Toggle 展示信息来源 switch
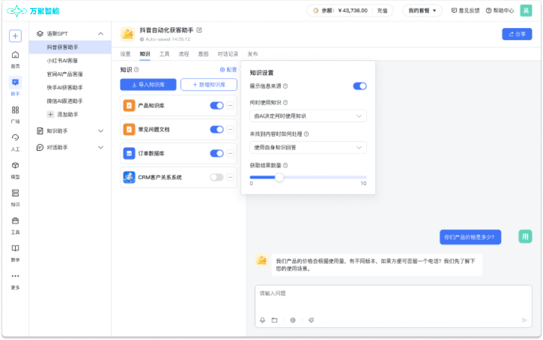This screenshot has width=543, height=340. [360, 86]
